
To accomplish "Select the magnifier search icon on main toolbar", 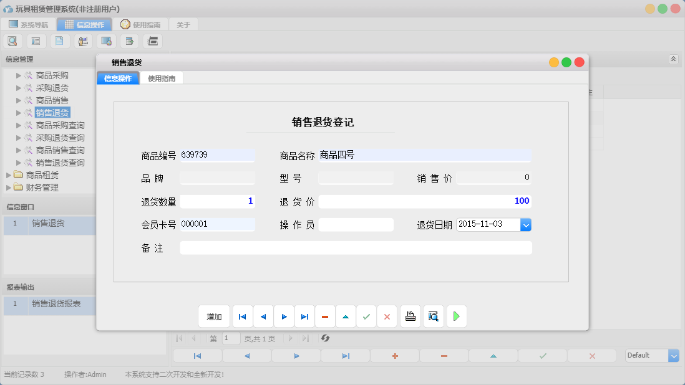I will click(12, 40).
